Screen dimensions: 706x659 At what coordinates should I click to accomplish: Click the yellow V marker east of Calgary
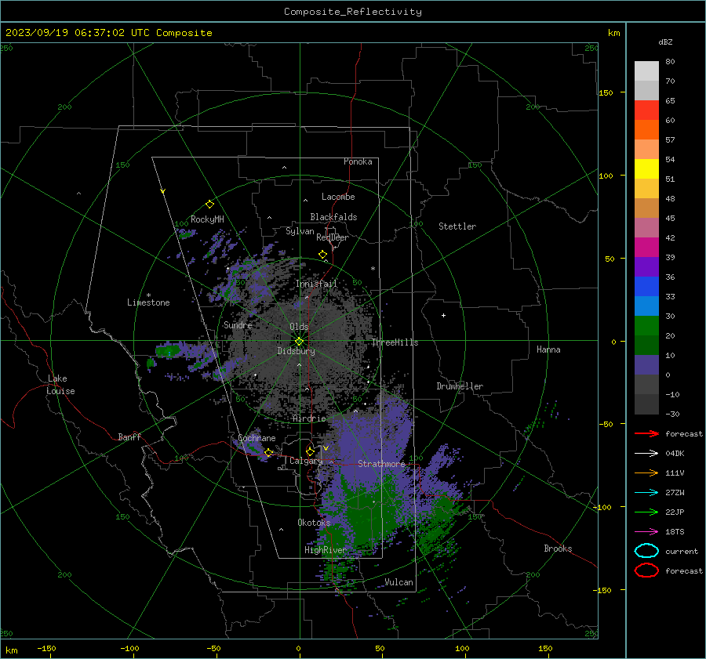click(326, 448)
